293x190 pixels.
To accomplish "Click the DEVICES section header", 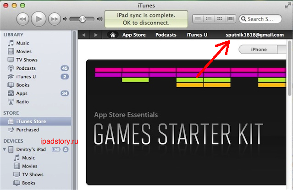I will tap(13, 141).
